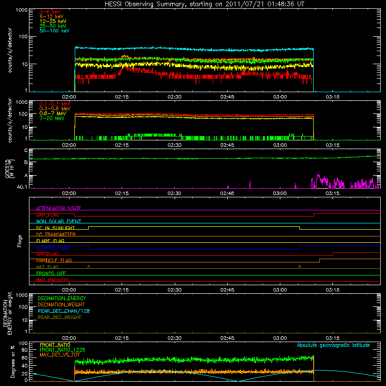Select the GAP_FLAG label

pos(47,215)
